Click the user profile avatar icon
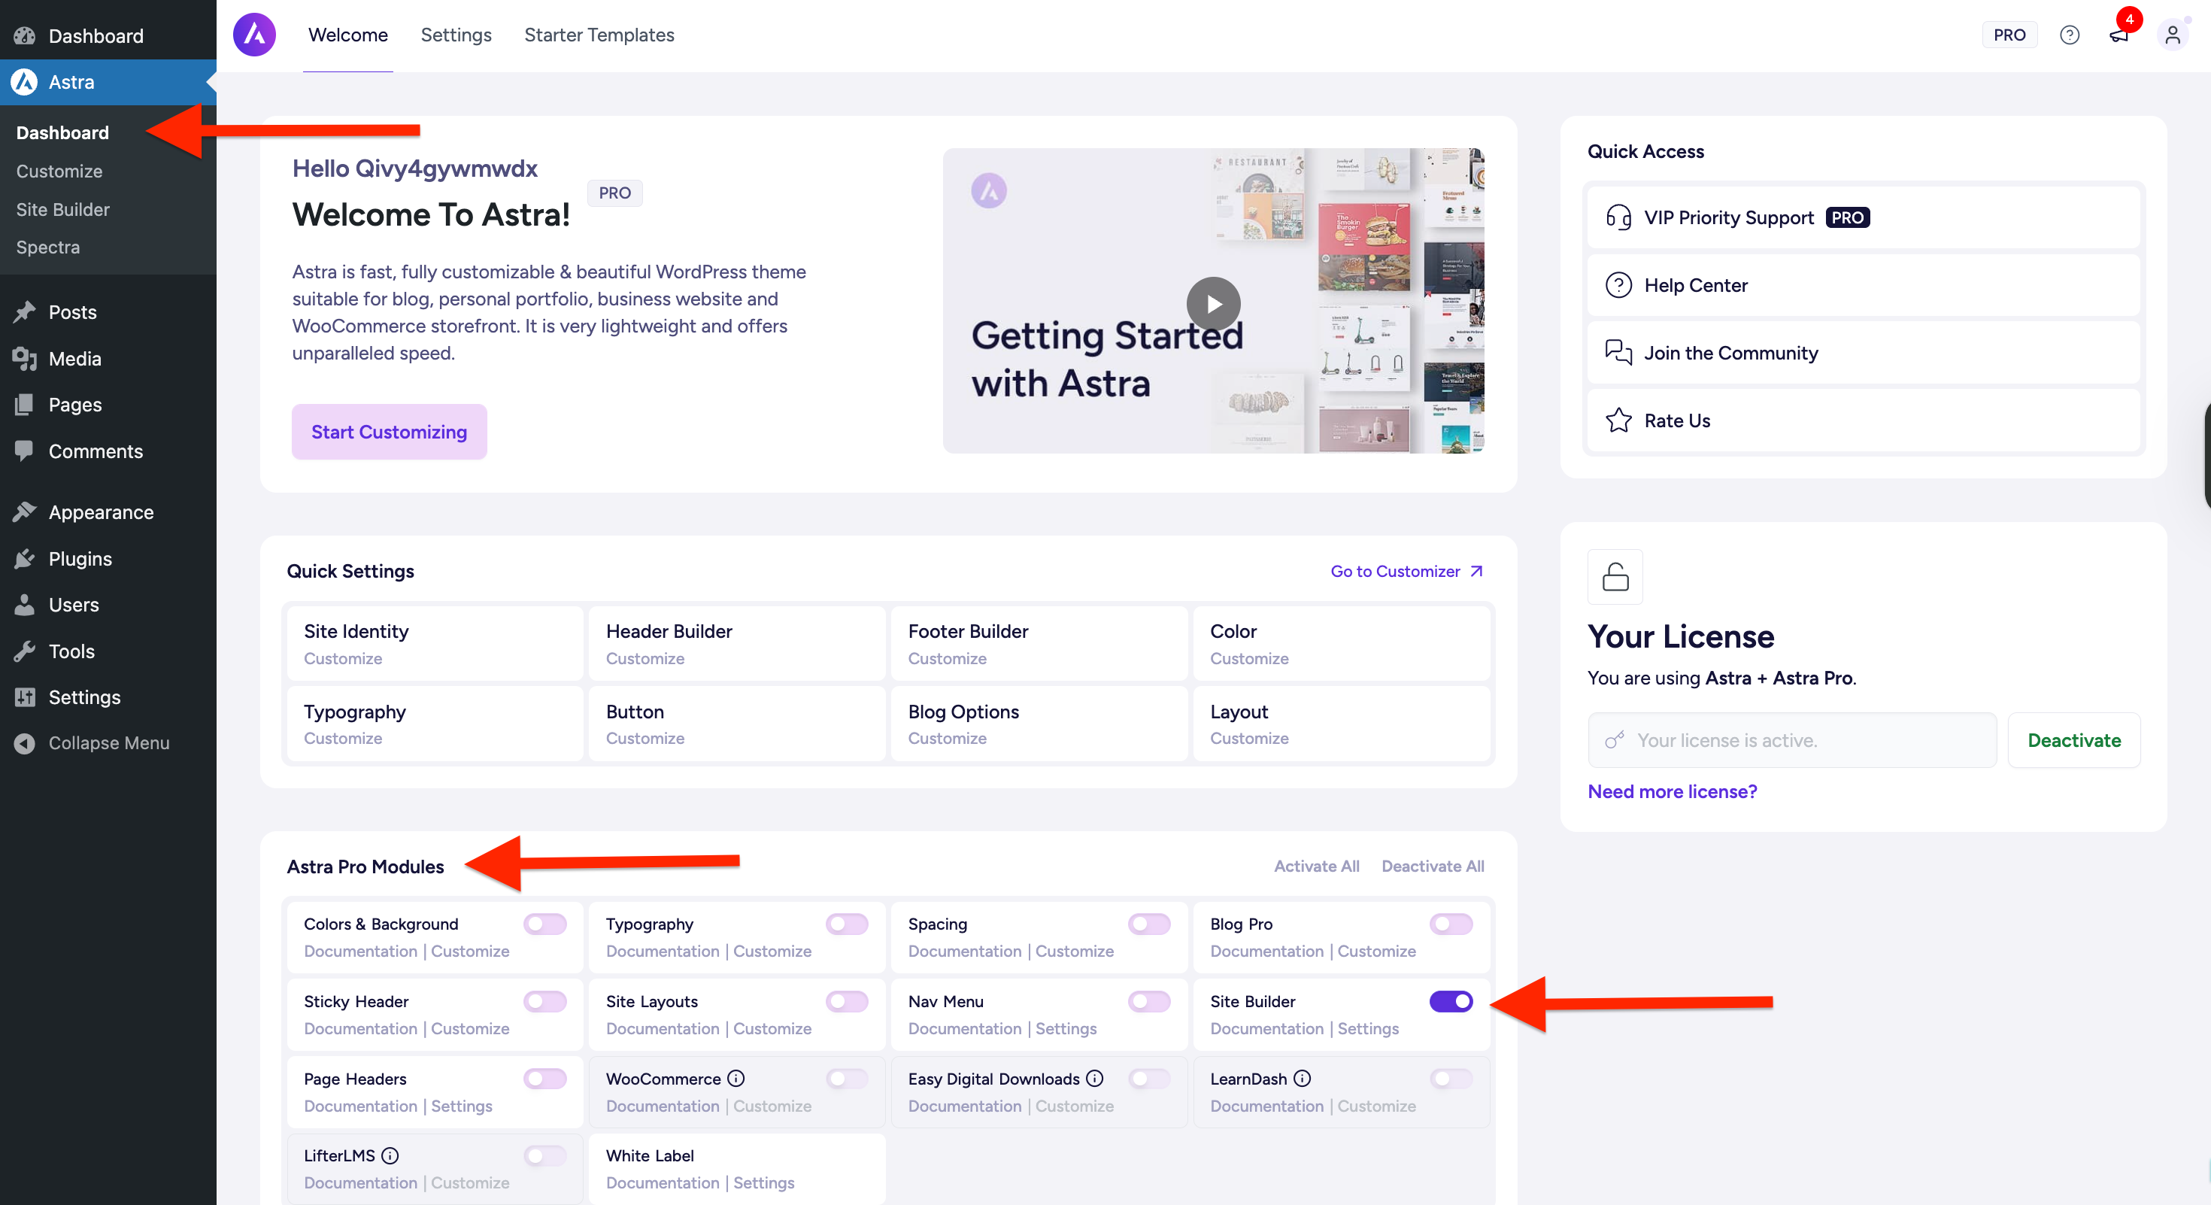This screenshot has width=2211, height=1205. click(x=2173, y=35)
